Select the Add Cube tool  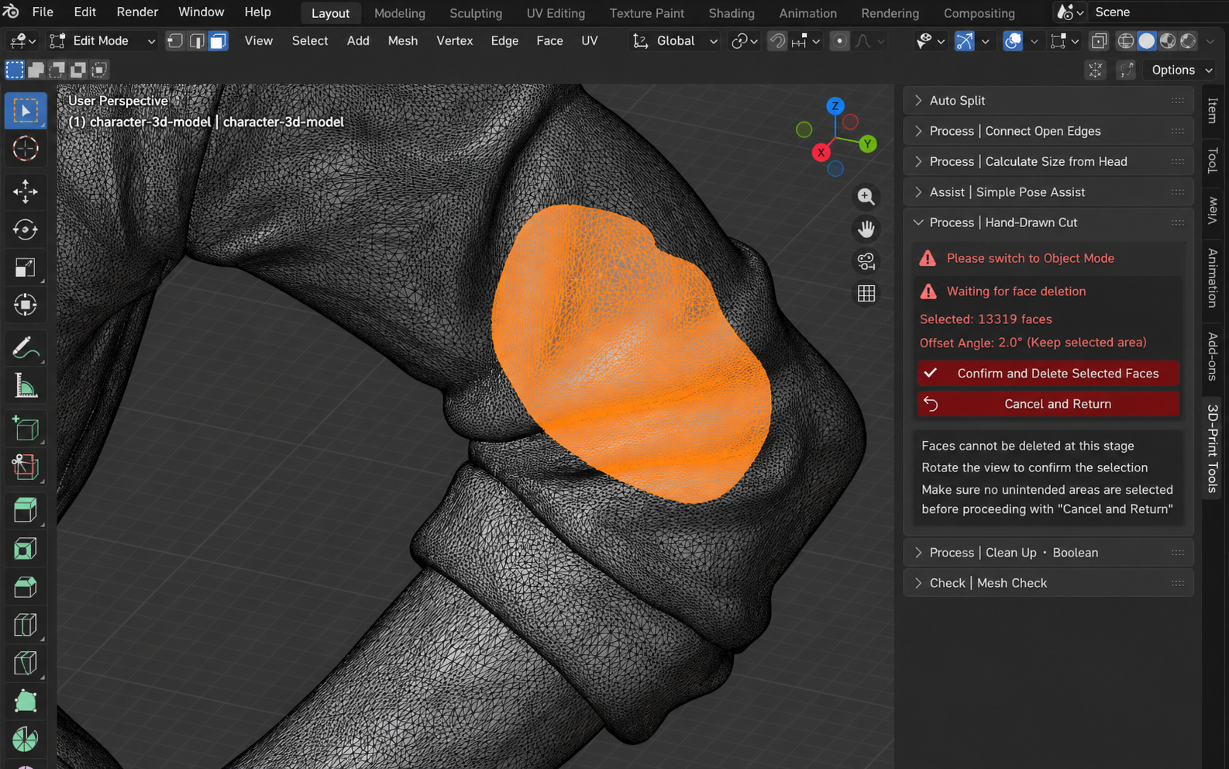tap(25, 429)
